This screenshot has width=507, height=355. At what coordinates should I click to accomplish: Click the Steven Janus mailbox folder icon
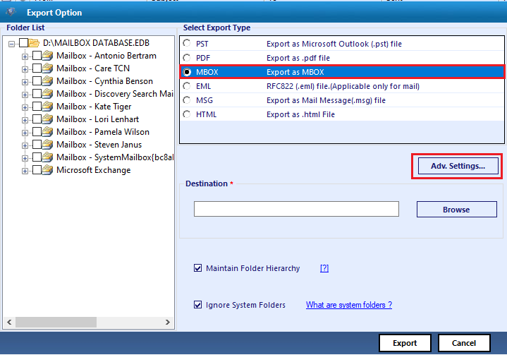click(x=47, y=145)
